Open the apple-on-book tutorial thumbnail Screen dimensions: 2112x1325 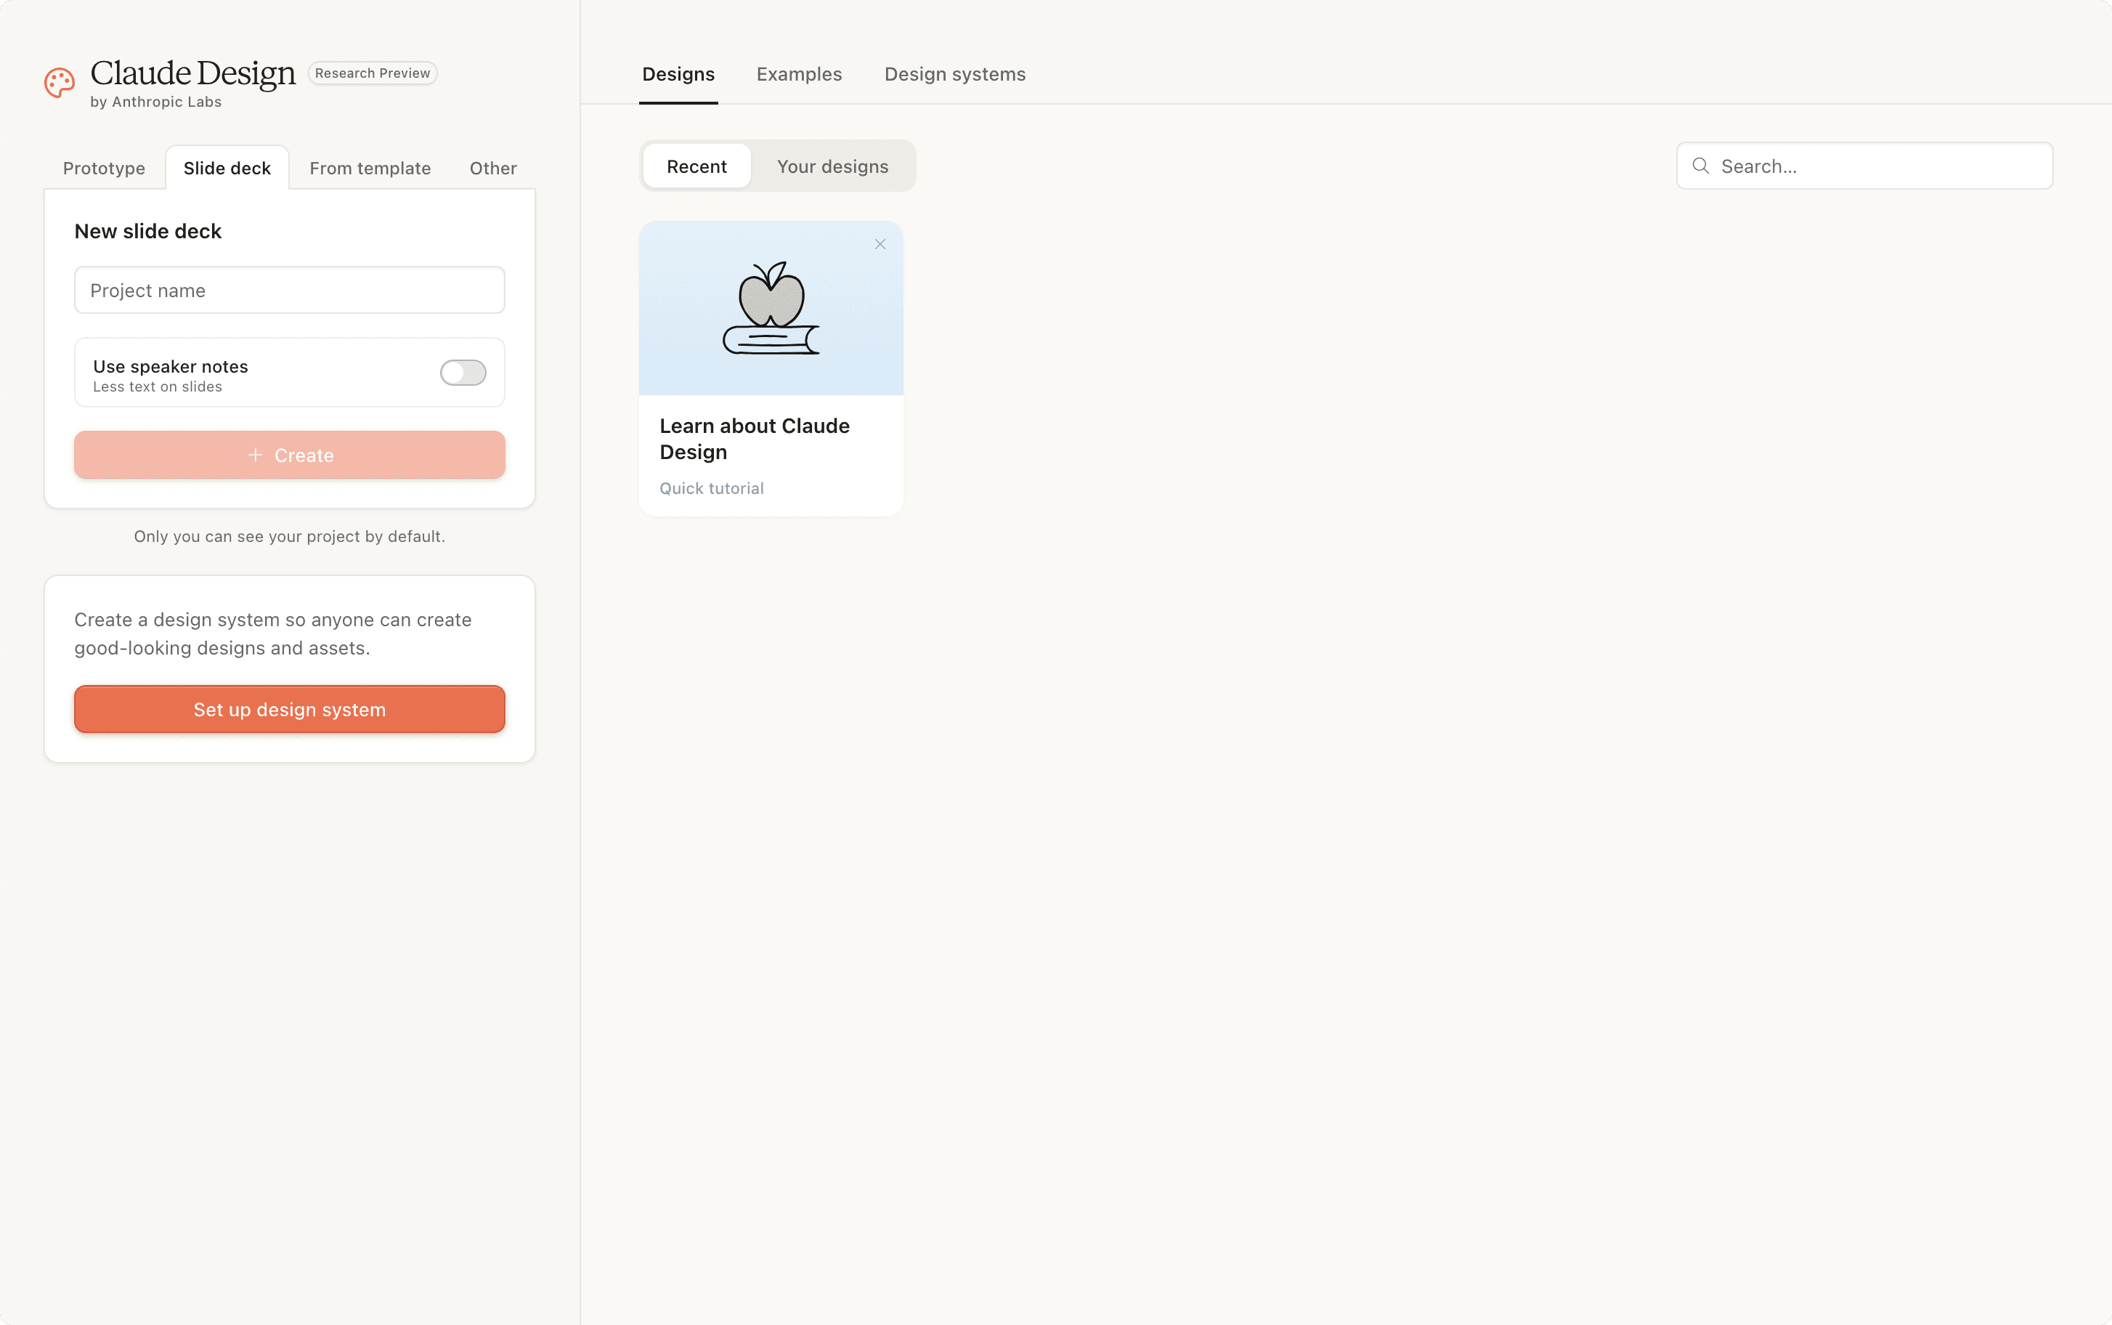tap(771, 309)
